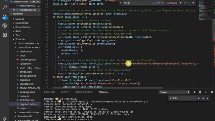The height and width of the screenshot is (121, 215).
Task: Go to previous match in editor find
Action: tap(181, 3)
